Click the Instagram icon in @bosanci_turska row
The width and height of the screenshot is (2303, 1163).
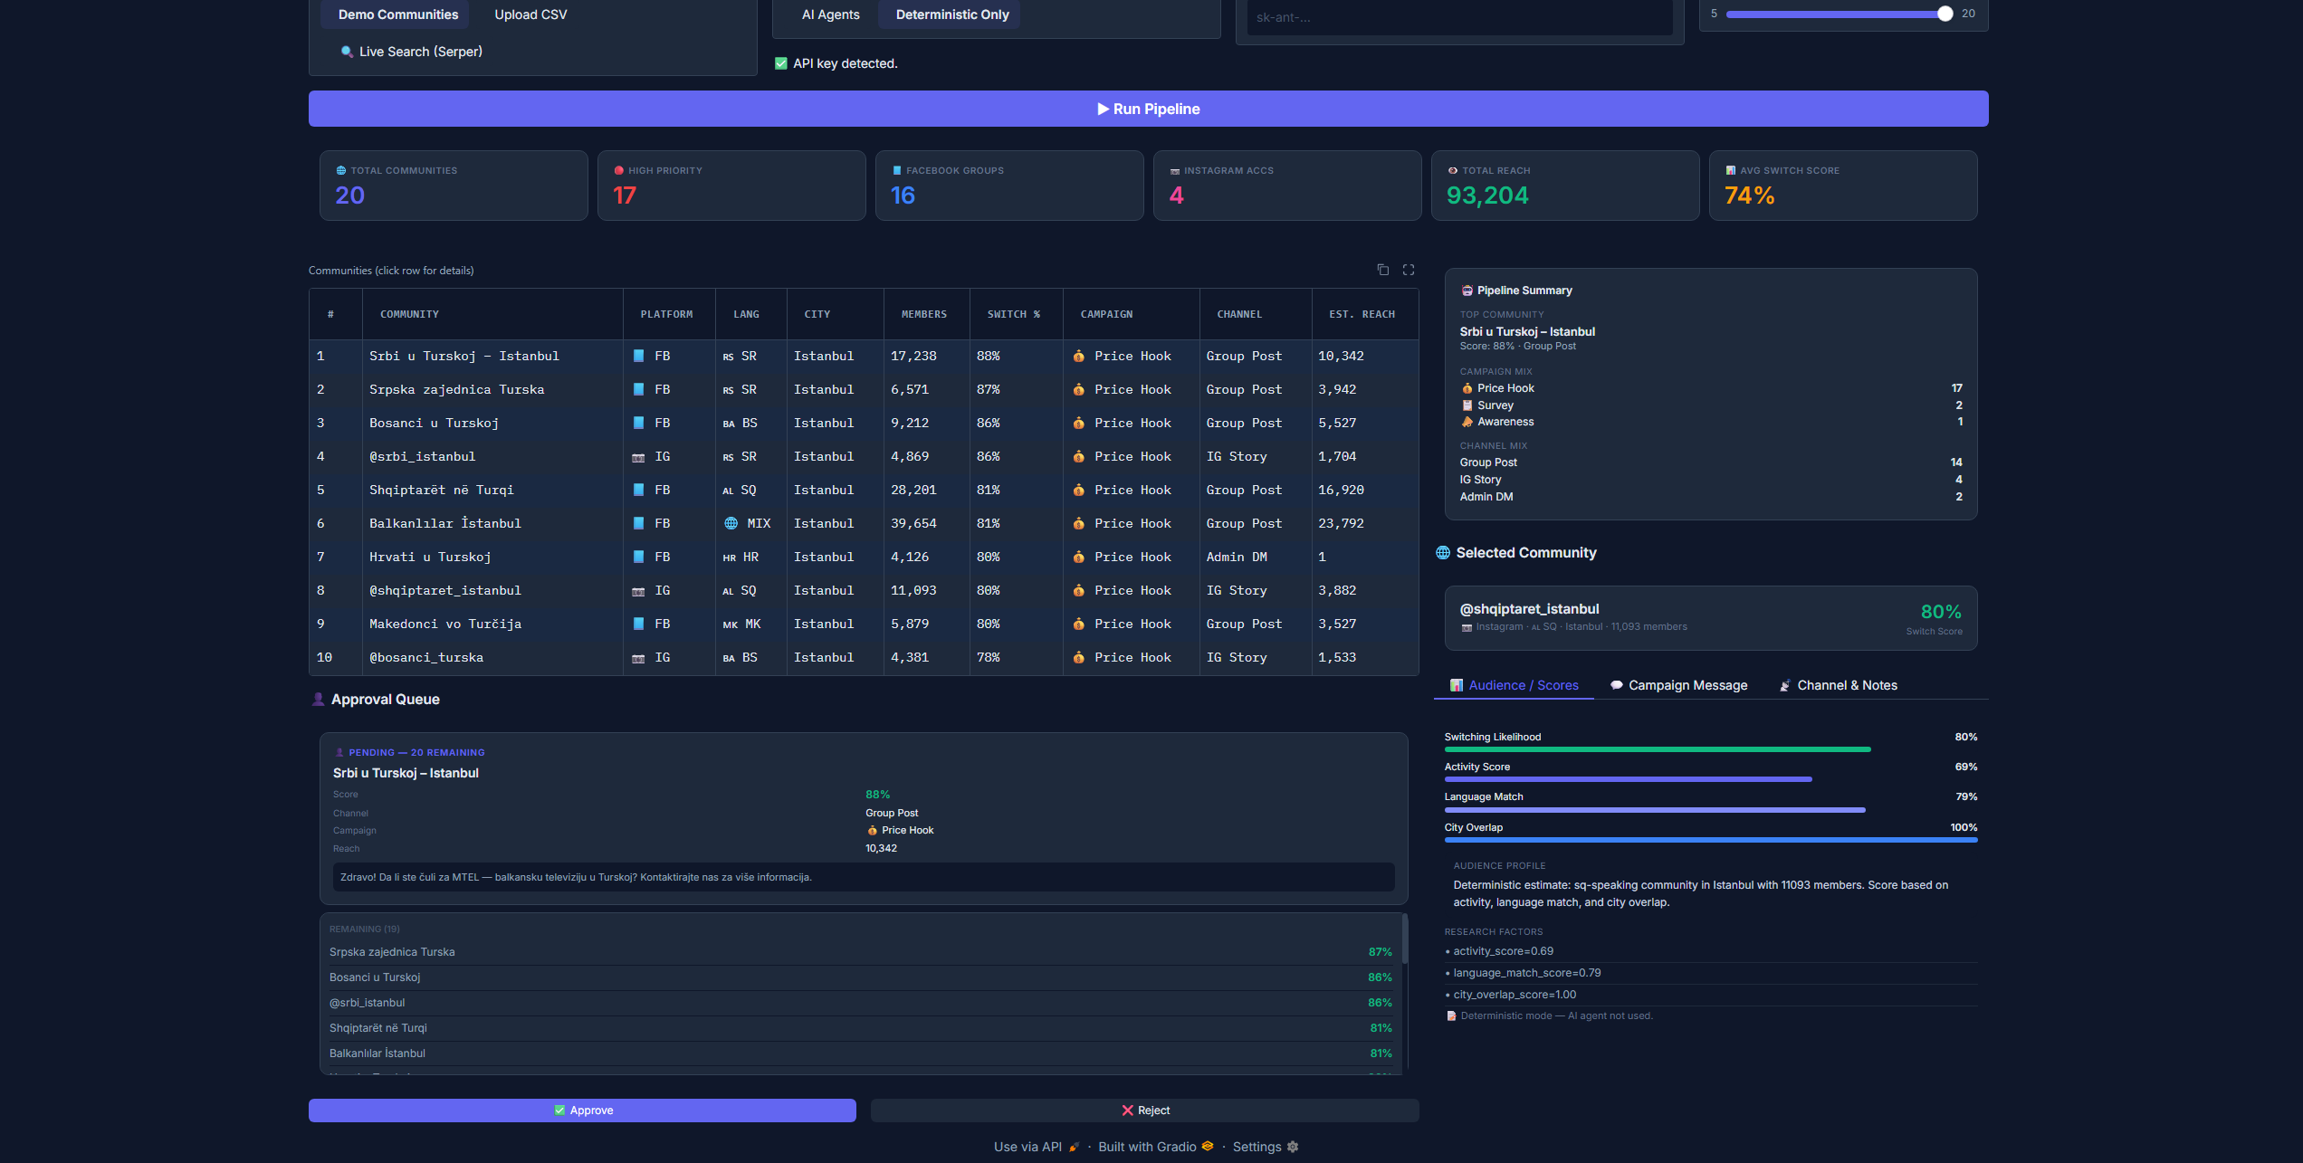638,658
